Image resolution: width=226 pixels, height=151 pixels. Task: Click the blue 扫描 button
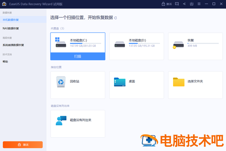coord(78,56)
